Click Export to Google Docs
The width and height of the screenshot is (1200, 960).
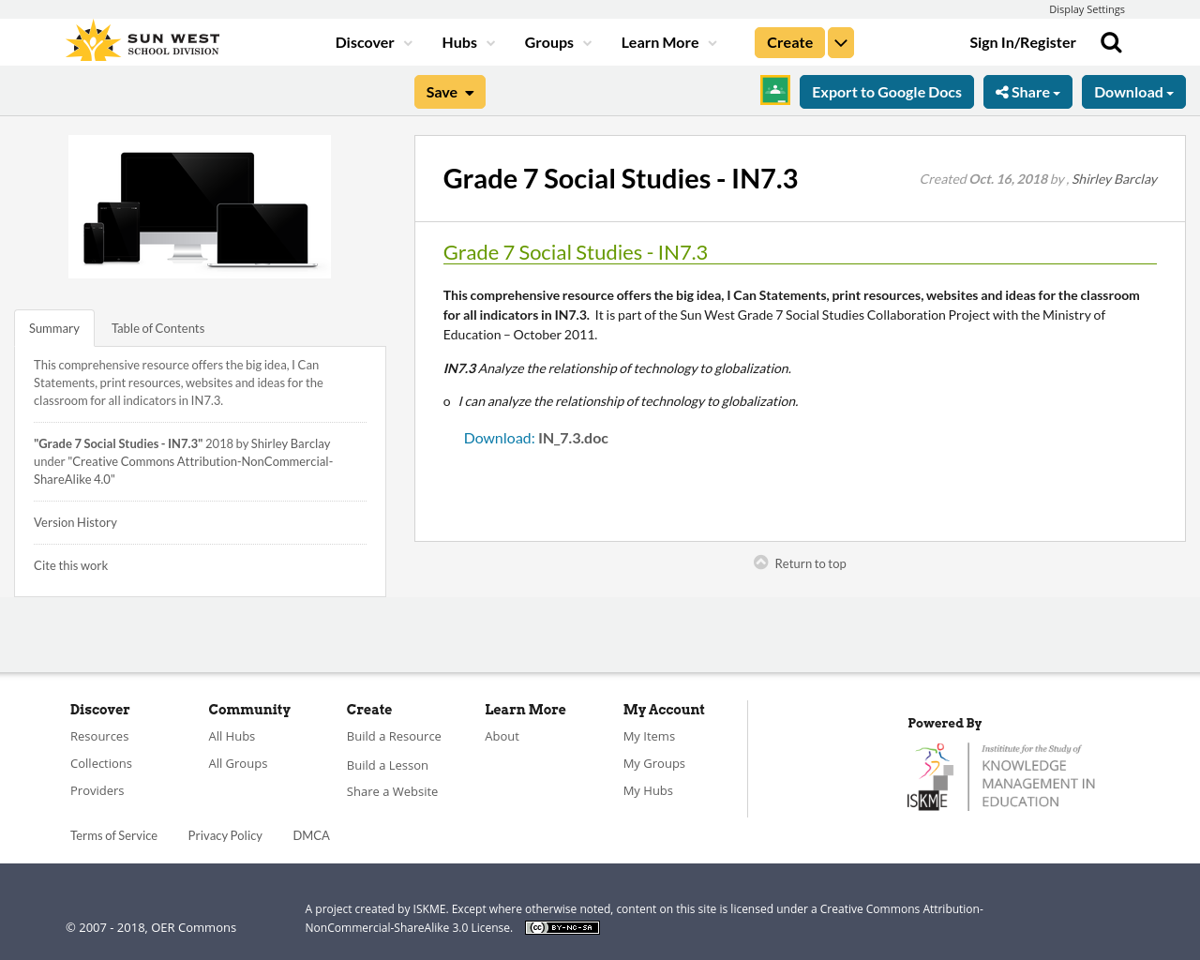pos(886,90)
